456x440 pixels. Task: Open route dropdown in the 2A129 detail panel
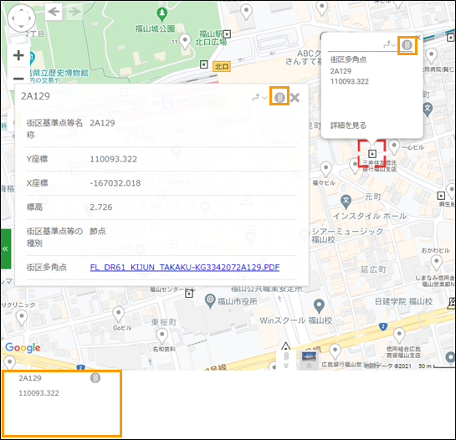coord(259,98)
